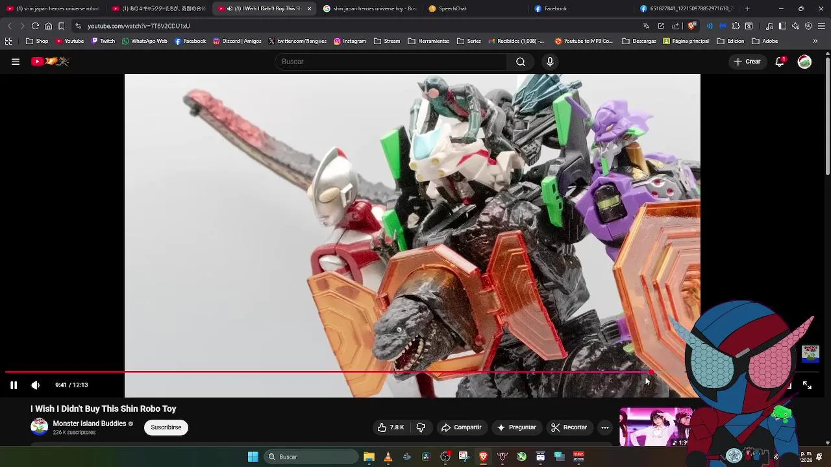
Task: Open the Windows Start menu
Action: tap(253, 457)
